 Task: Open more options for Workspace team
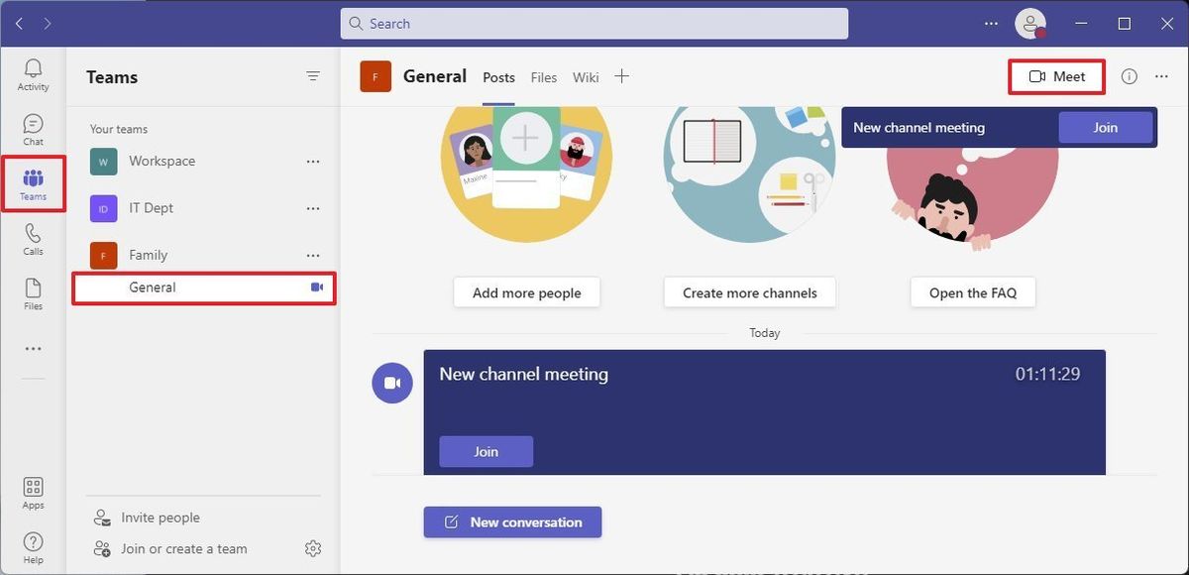[313, 161]
